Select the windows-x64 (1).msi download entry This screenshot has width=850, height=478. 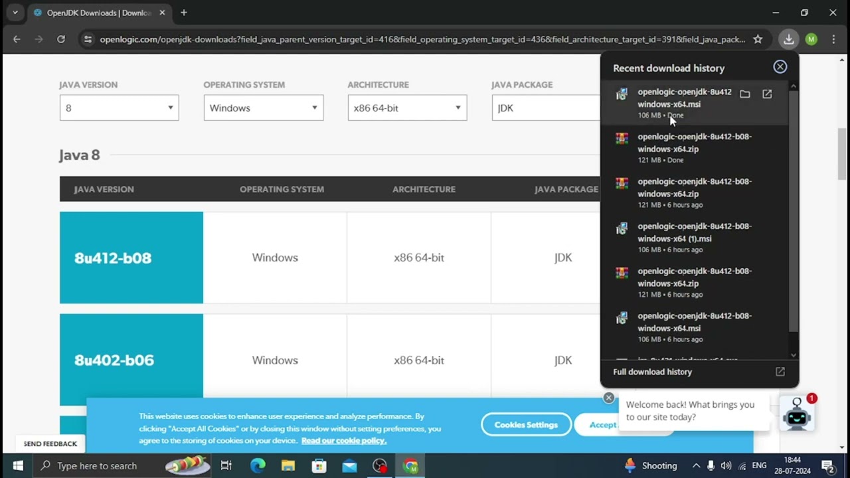(x=694, y=237)
